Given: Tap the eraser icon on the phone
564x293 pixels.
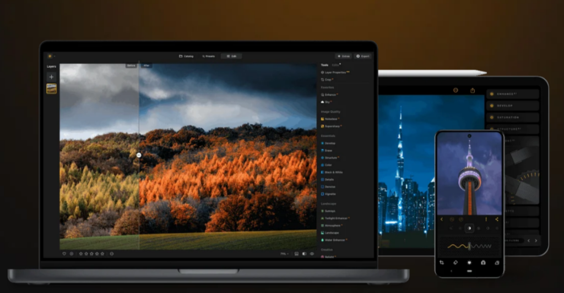Looking at the screenshot, I should pos(455,262).
